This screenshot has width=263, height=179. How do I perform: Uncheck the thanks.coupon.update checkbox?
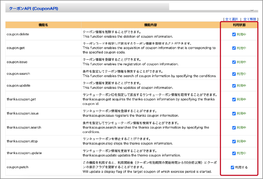pyautogui.click(x=234, y=153)
